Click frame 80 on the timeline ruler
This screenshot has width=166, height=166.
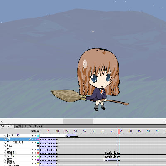click(x=130, y=131)
